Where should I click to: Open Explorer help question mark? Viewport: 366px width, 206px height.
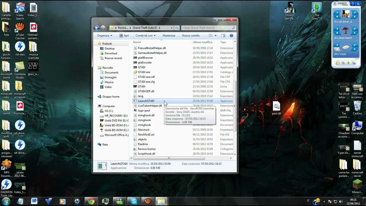coord(231,35)
